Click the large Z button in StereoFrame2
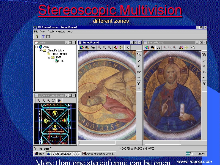This screenshot has width=220, height=165. point(139,61)
